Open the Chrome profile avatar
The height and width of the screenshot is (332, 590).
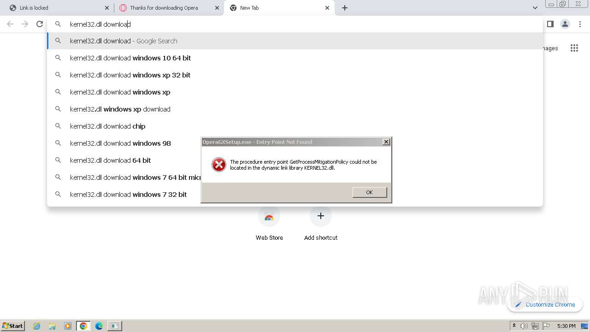click(x=565, y=24)
